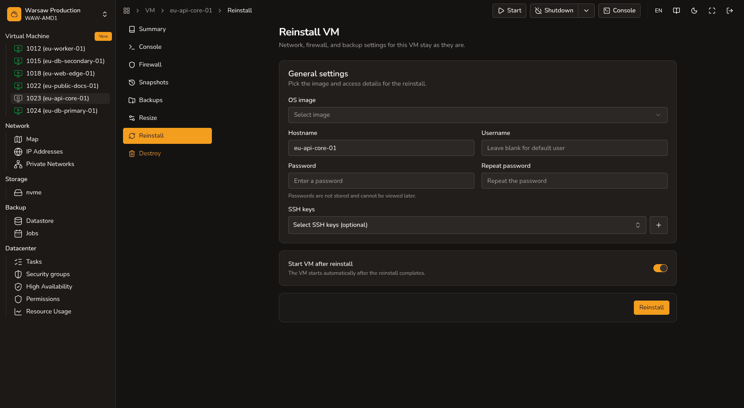Open eu-api-core-01 breadcrumb link
The width and height of the screenshot is (744, 408).
[x=191, y=11]
